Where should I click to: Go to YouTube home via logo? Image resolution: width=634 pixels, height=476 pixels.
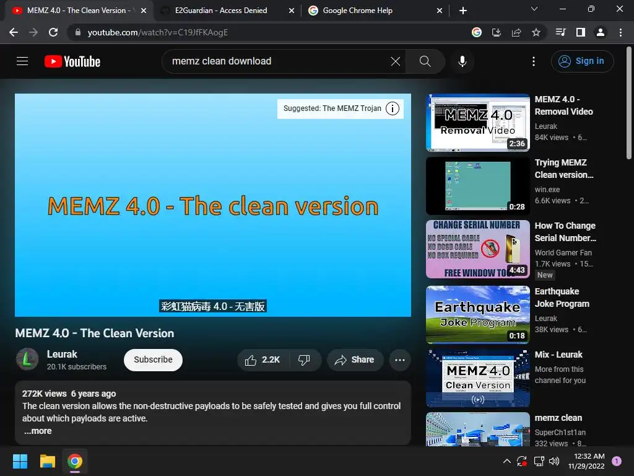(x=72, y=61)
